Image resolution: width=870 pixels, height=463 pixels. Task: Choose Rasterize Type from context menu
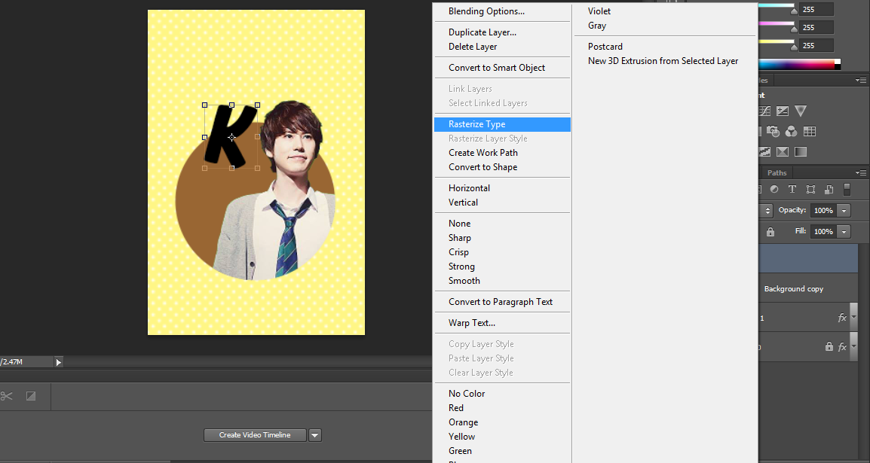476,124
